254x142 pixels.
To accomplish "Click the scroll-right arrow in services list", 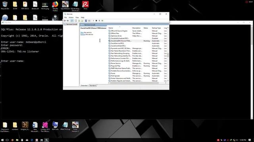I will (x=166, y=83).
